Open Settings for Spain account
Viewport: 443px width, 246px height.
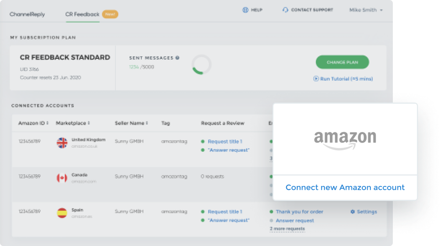click(367, 212)
